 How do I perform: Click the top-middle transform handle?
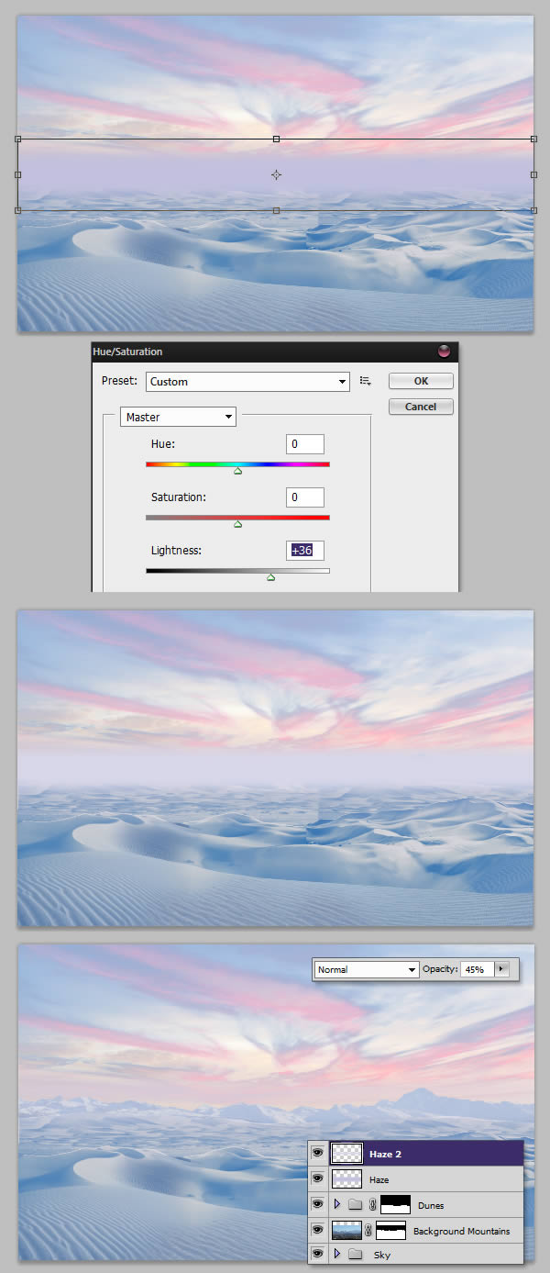276,139
